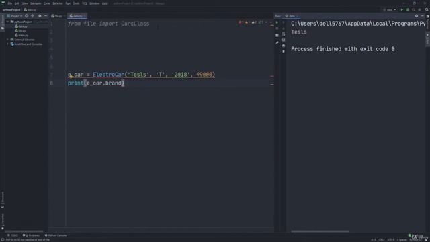Click the yellow warning indicator in editor corner
The width and height of the screenshot is (430, 242).
pyautogui.click(x=247, y=22)
